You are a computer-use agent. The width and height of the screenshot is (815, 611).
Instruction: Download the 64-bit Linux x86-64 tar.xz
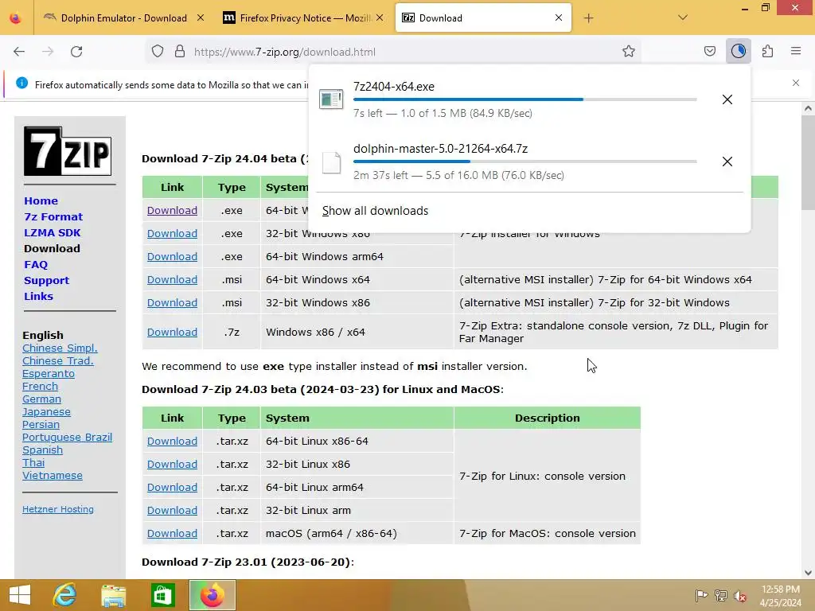(x=172, y=441)
